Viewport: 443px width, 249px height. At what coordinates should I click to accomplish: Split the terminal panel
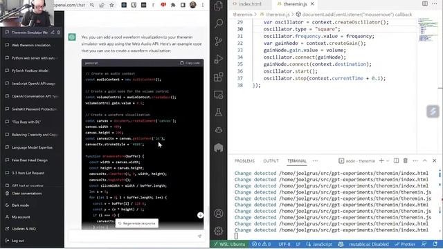click(x=396, y=160)
